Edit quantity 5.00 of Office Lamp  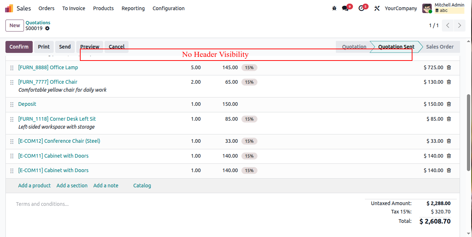[196, 67]
